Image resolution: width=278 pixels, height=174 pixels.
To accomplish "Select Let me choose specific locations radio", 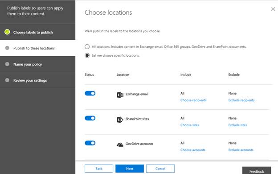I will 87,55.
